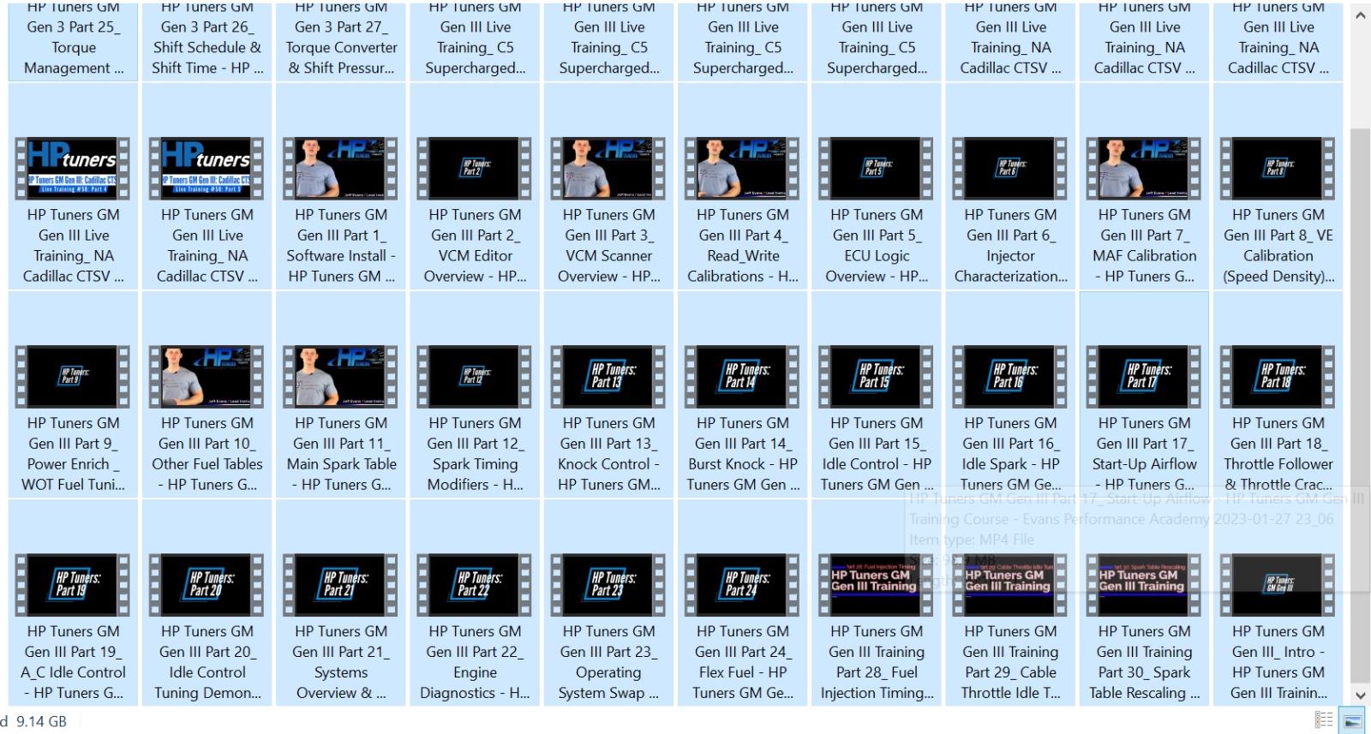Screen dimensions: 1371x734
Task: Switch to the details list view button
Action: pyautogui.click(x=1324, y=720)
